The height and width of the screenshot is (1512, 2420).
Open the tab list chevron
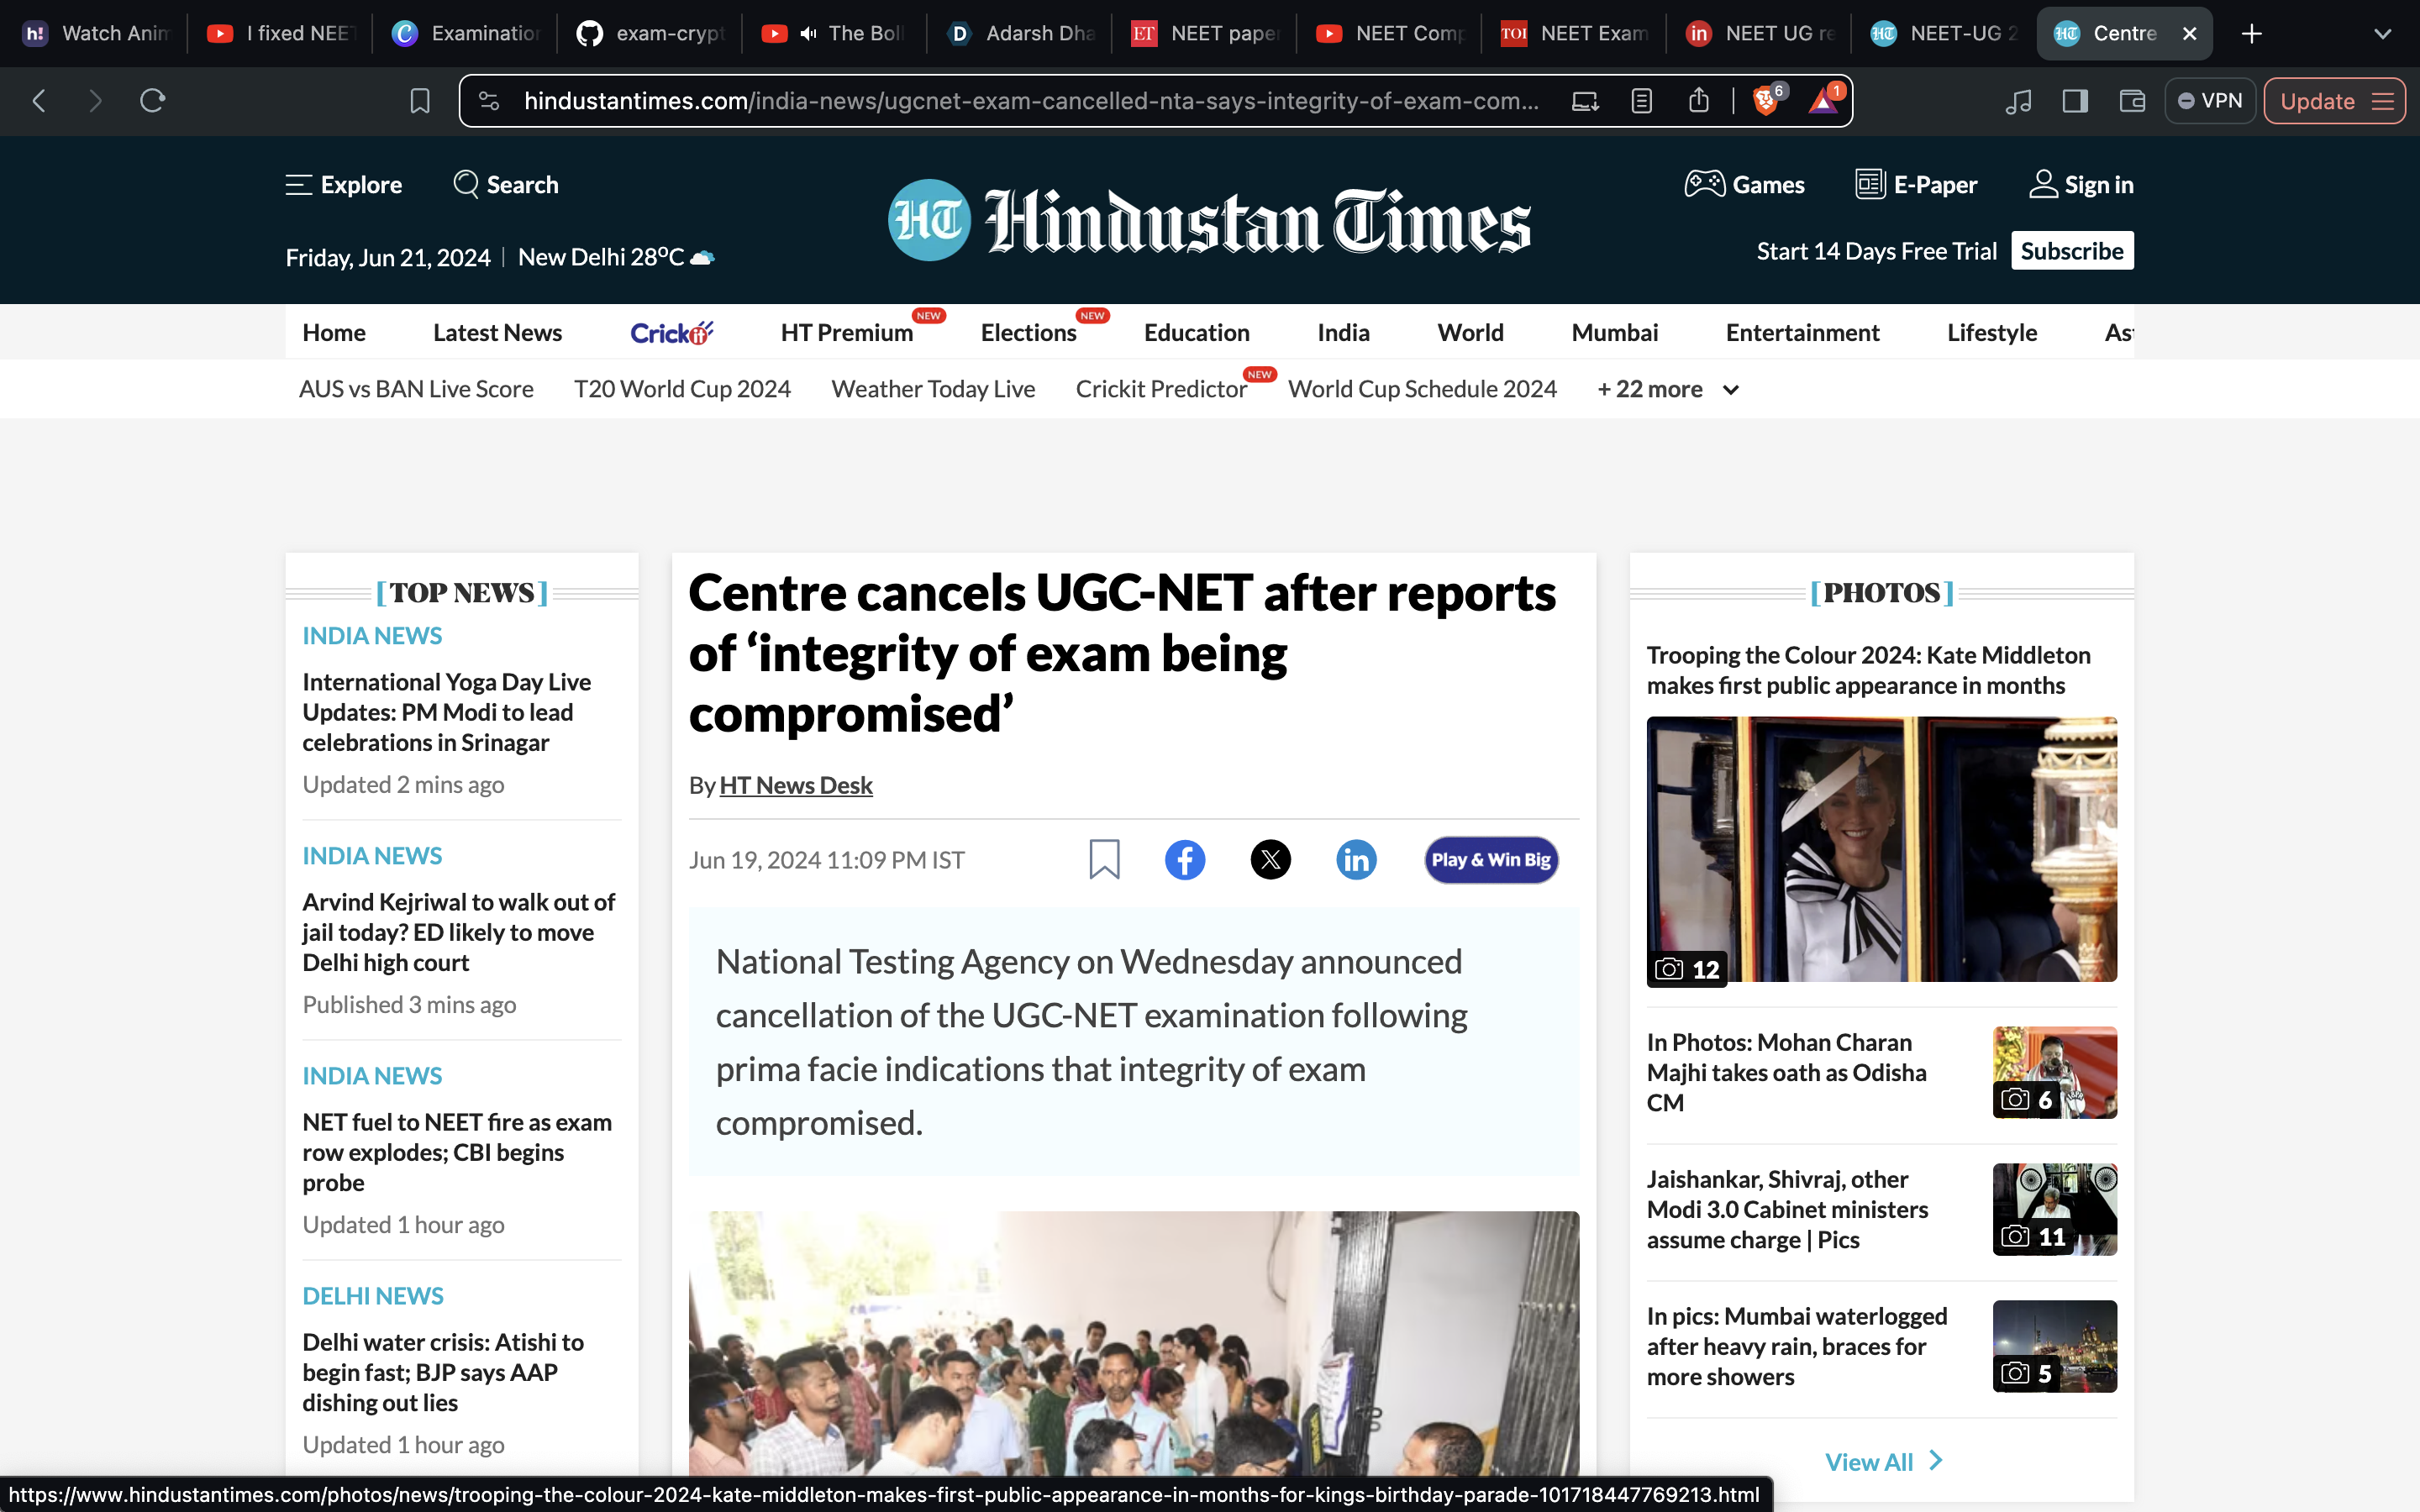[2383, 34]
